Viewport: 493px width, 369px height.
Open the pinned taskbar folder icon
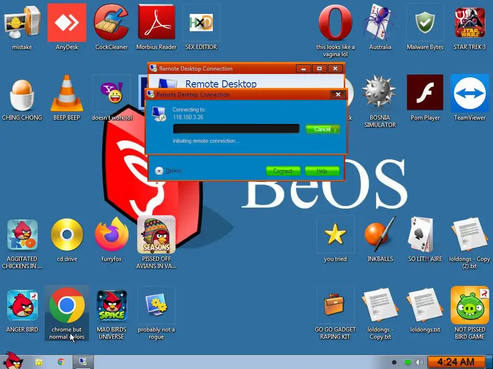tap(39, 362)
